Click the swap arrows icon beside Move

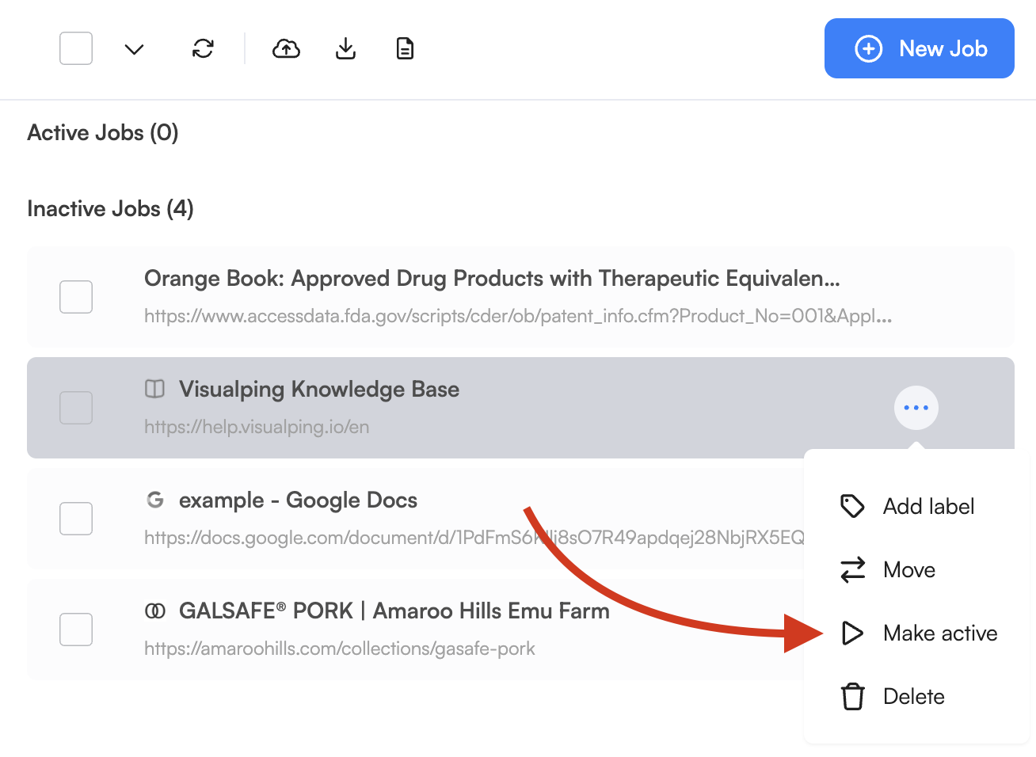(x=852, y=569)
